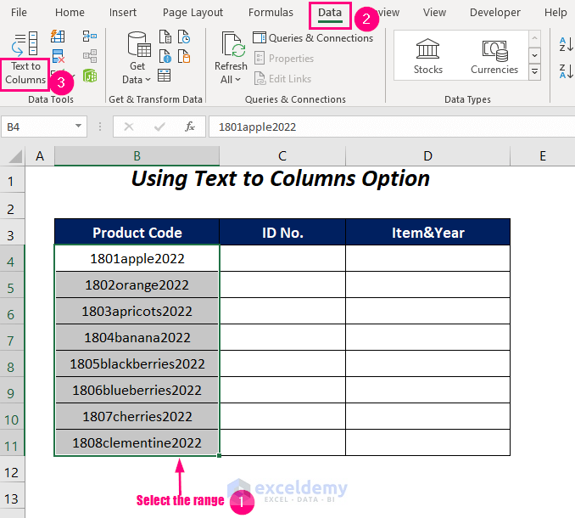Click cell containing 1801apple2022

137,258
